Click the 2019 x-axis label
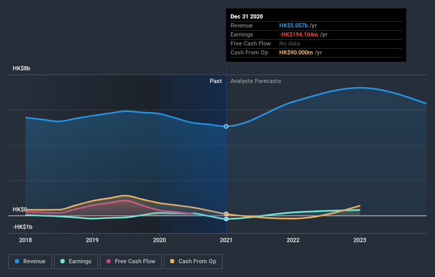The height and width of the screenshot is (277, 435). tap(92, 240)
